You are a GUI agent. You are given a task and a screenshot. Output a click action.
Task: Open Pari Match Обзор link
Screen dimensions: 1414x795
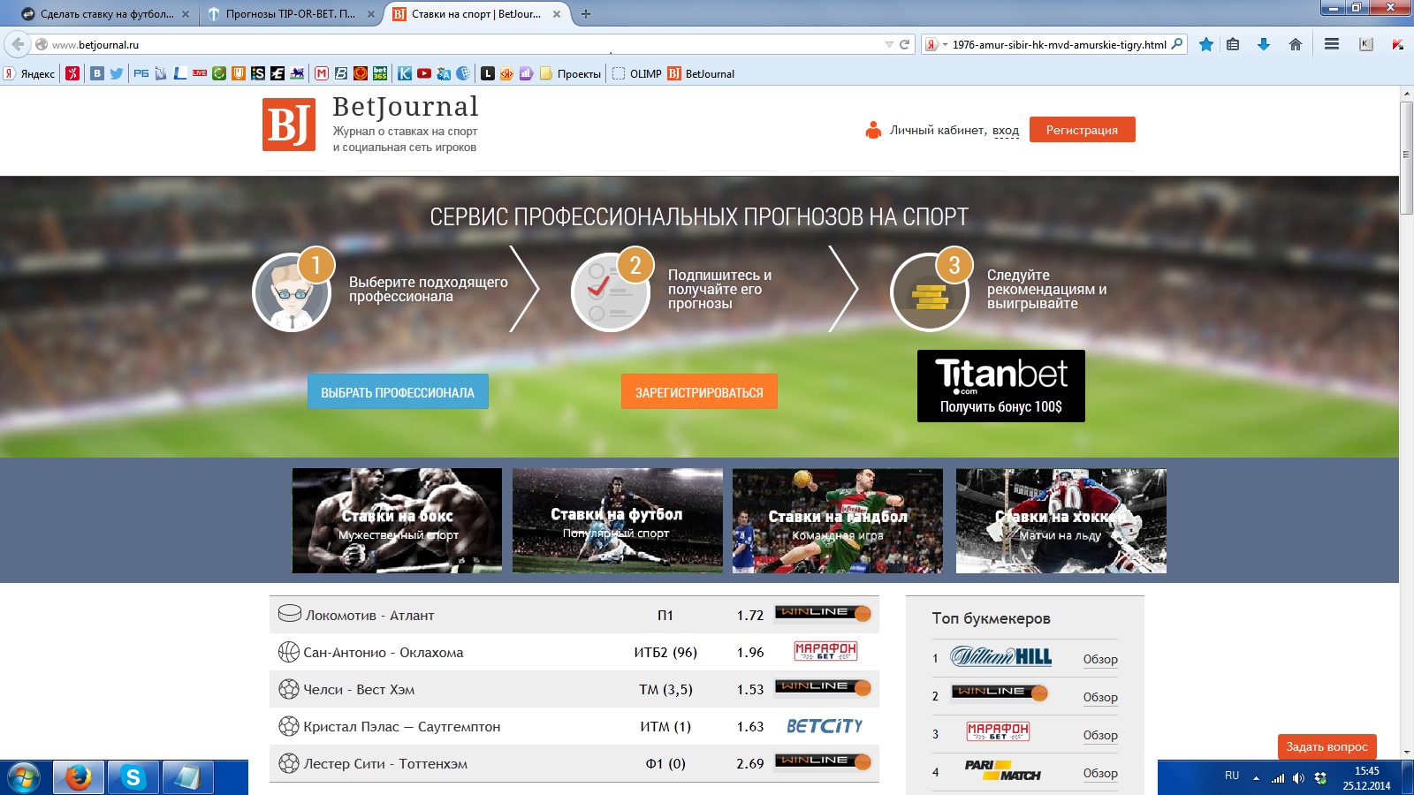click(x=1100, y=773)
